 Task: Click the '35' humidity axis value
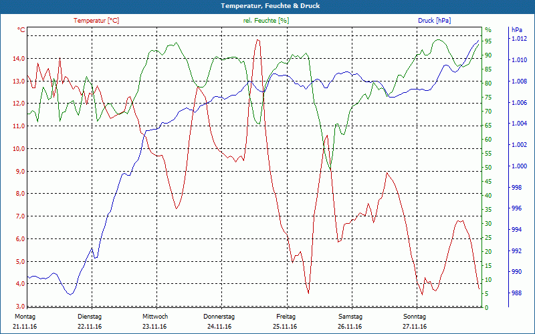(488, 210)
